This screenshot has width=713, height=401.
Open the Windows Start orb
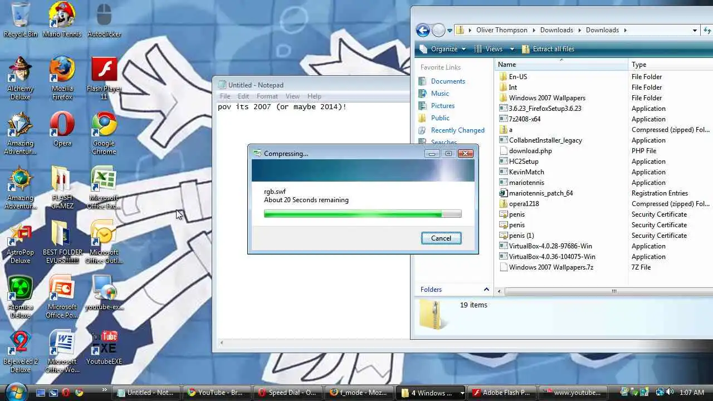point(16,392)
